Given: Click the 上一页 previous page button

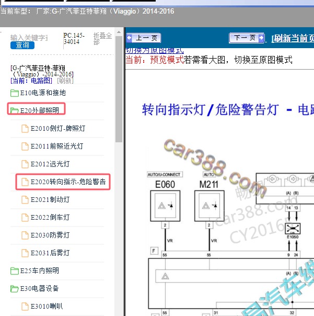Looking at the screenshot, I should (144, 38).
